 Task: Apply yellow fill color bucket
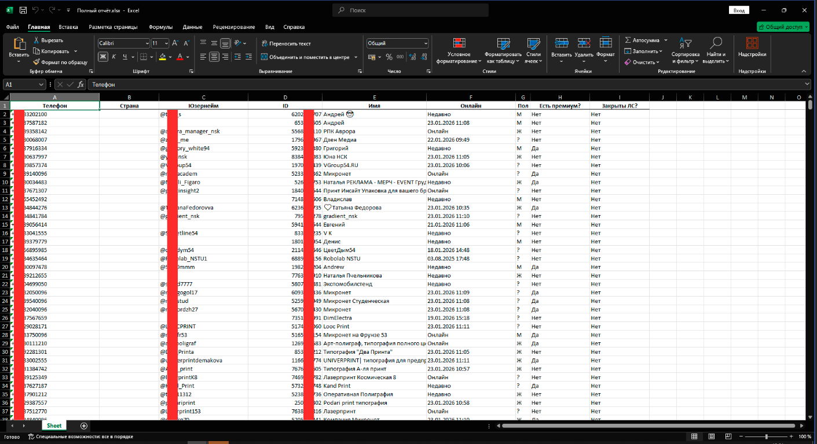(162, 57)
